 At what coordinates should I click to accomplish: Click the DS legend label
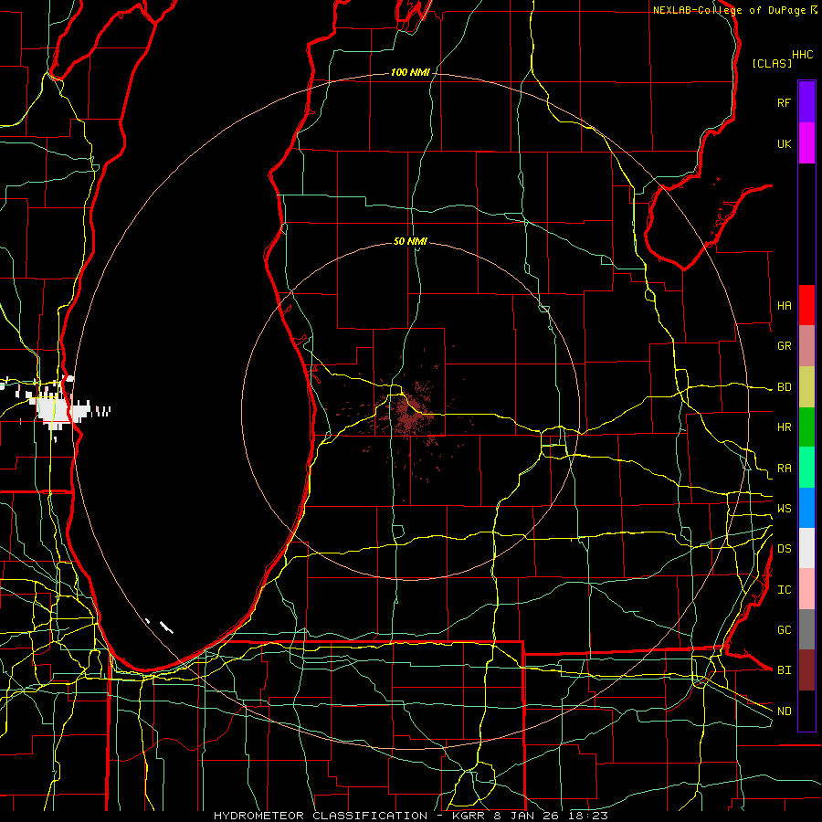coord(784,549)
